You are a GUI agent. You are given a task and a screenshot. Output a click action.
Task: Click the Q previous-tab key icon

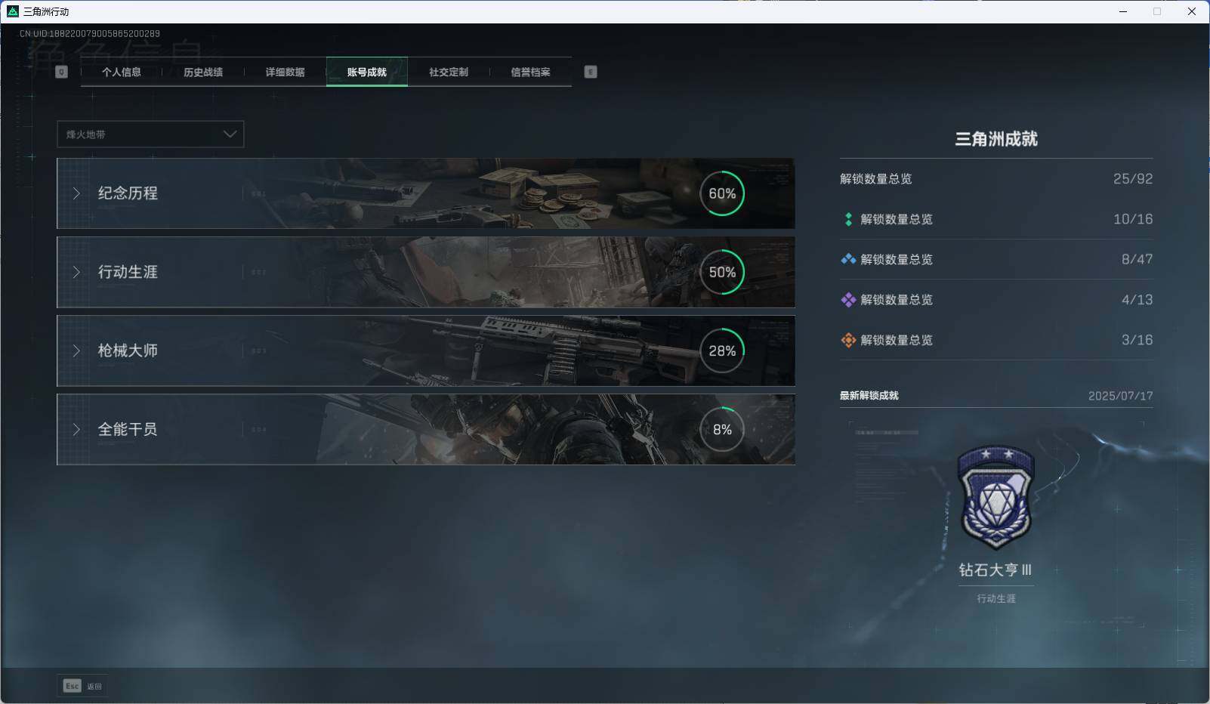(62, 72)
